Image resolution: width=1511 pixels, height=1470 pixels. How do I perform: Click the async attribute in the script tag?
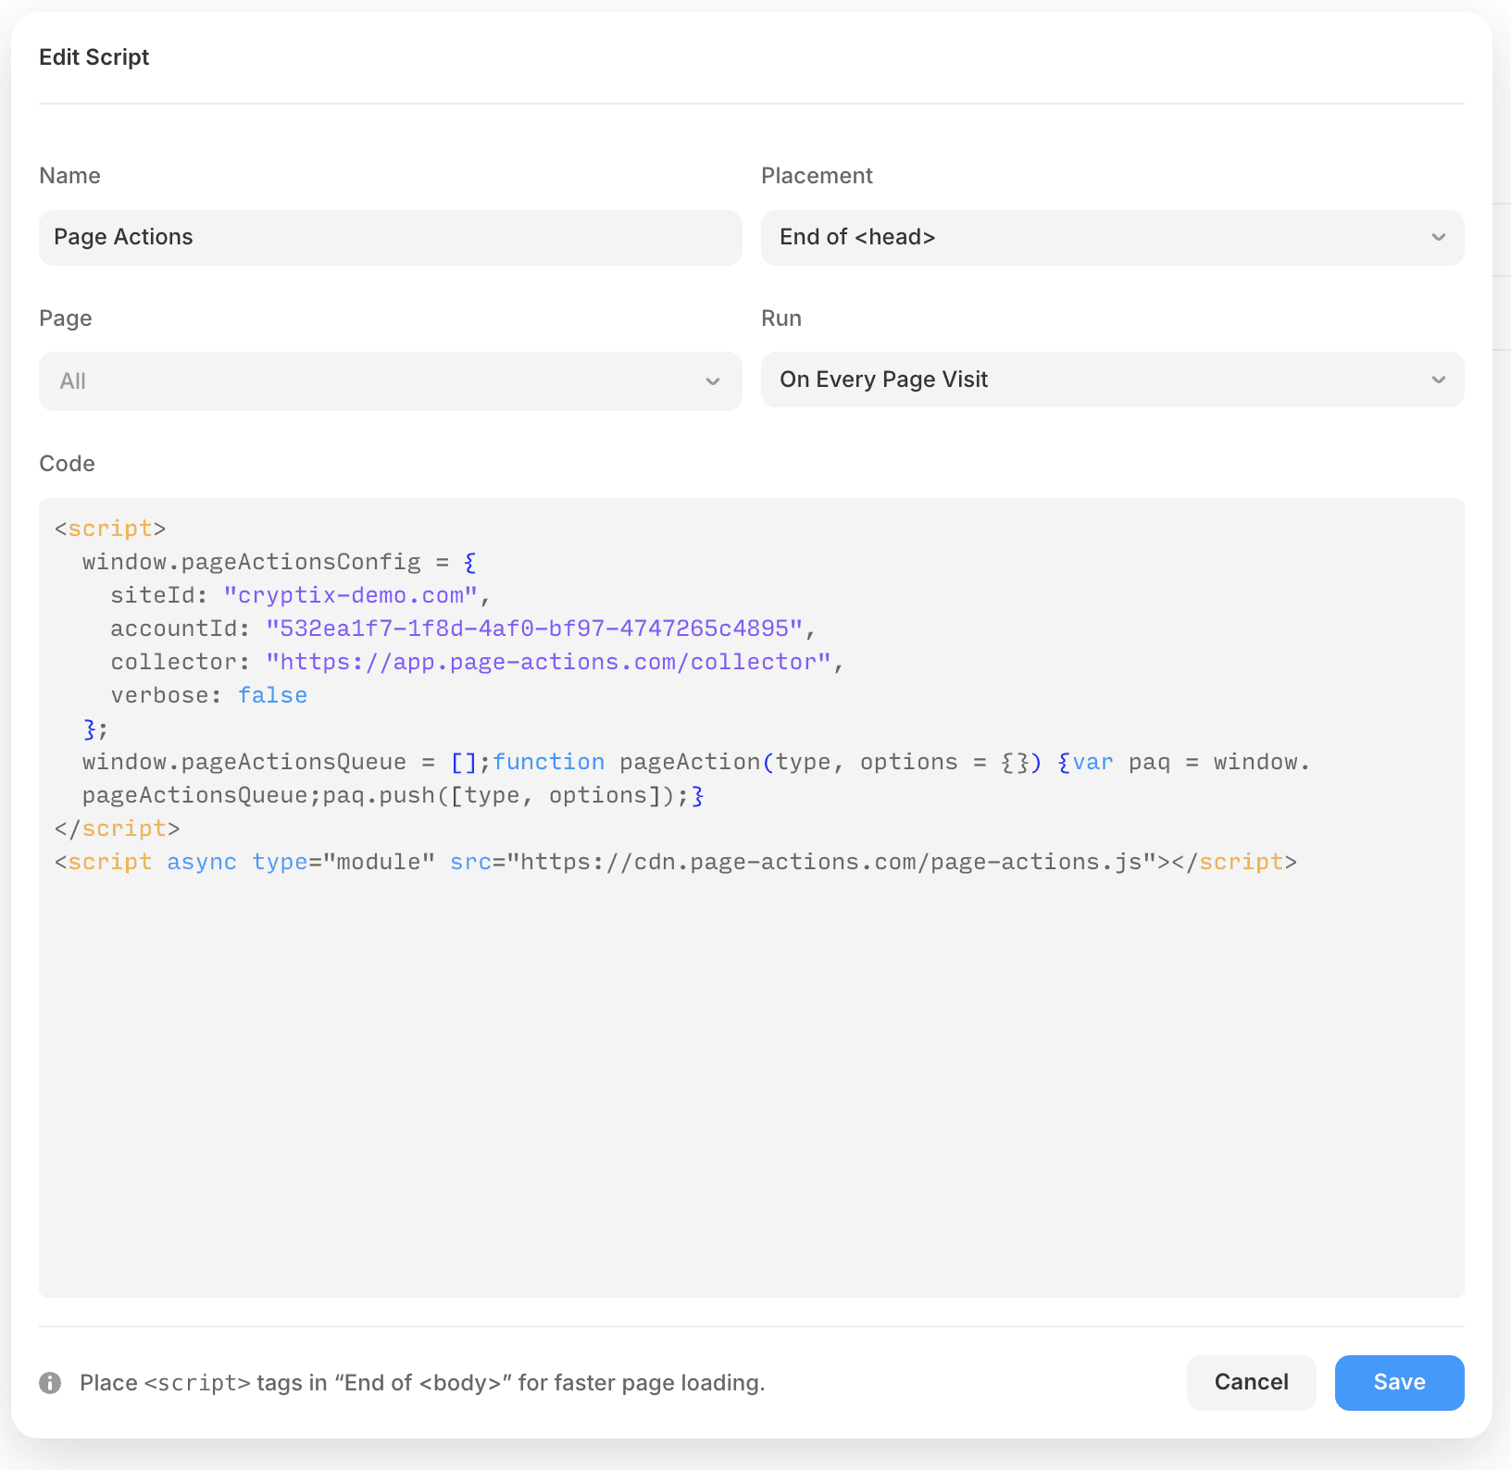pyautogui.click(x=202, y=862)
